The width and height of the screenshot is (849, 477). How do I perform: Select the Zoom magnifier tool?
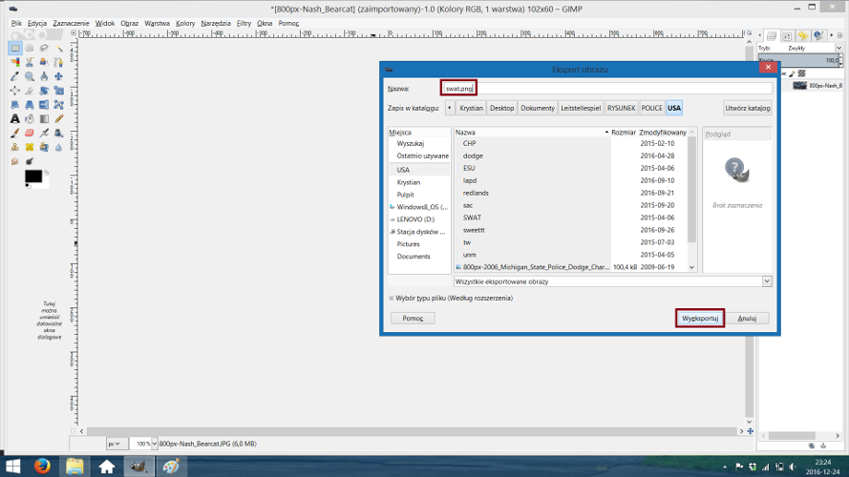click(x=30, y=76)
